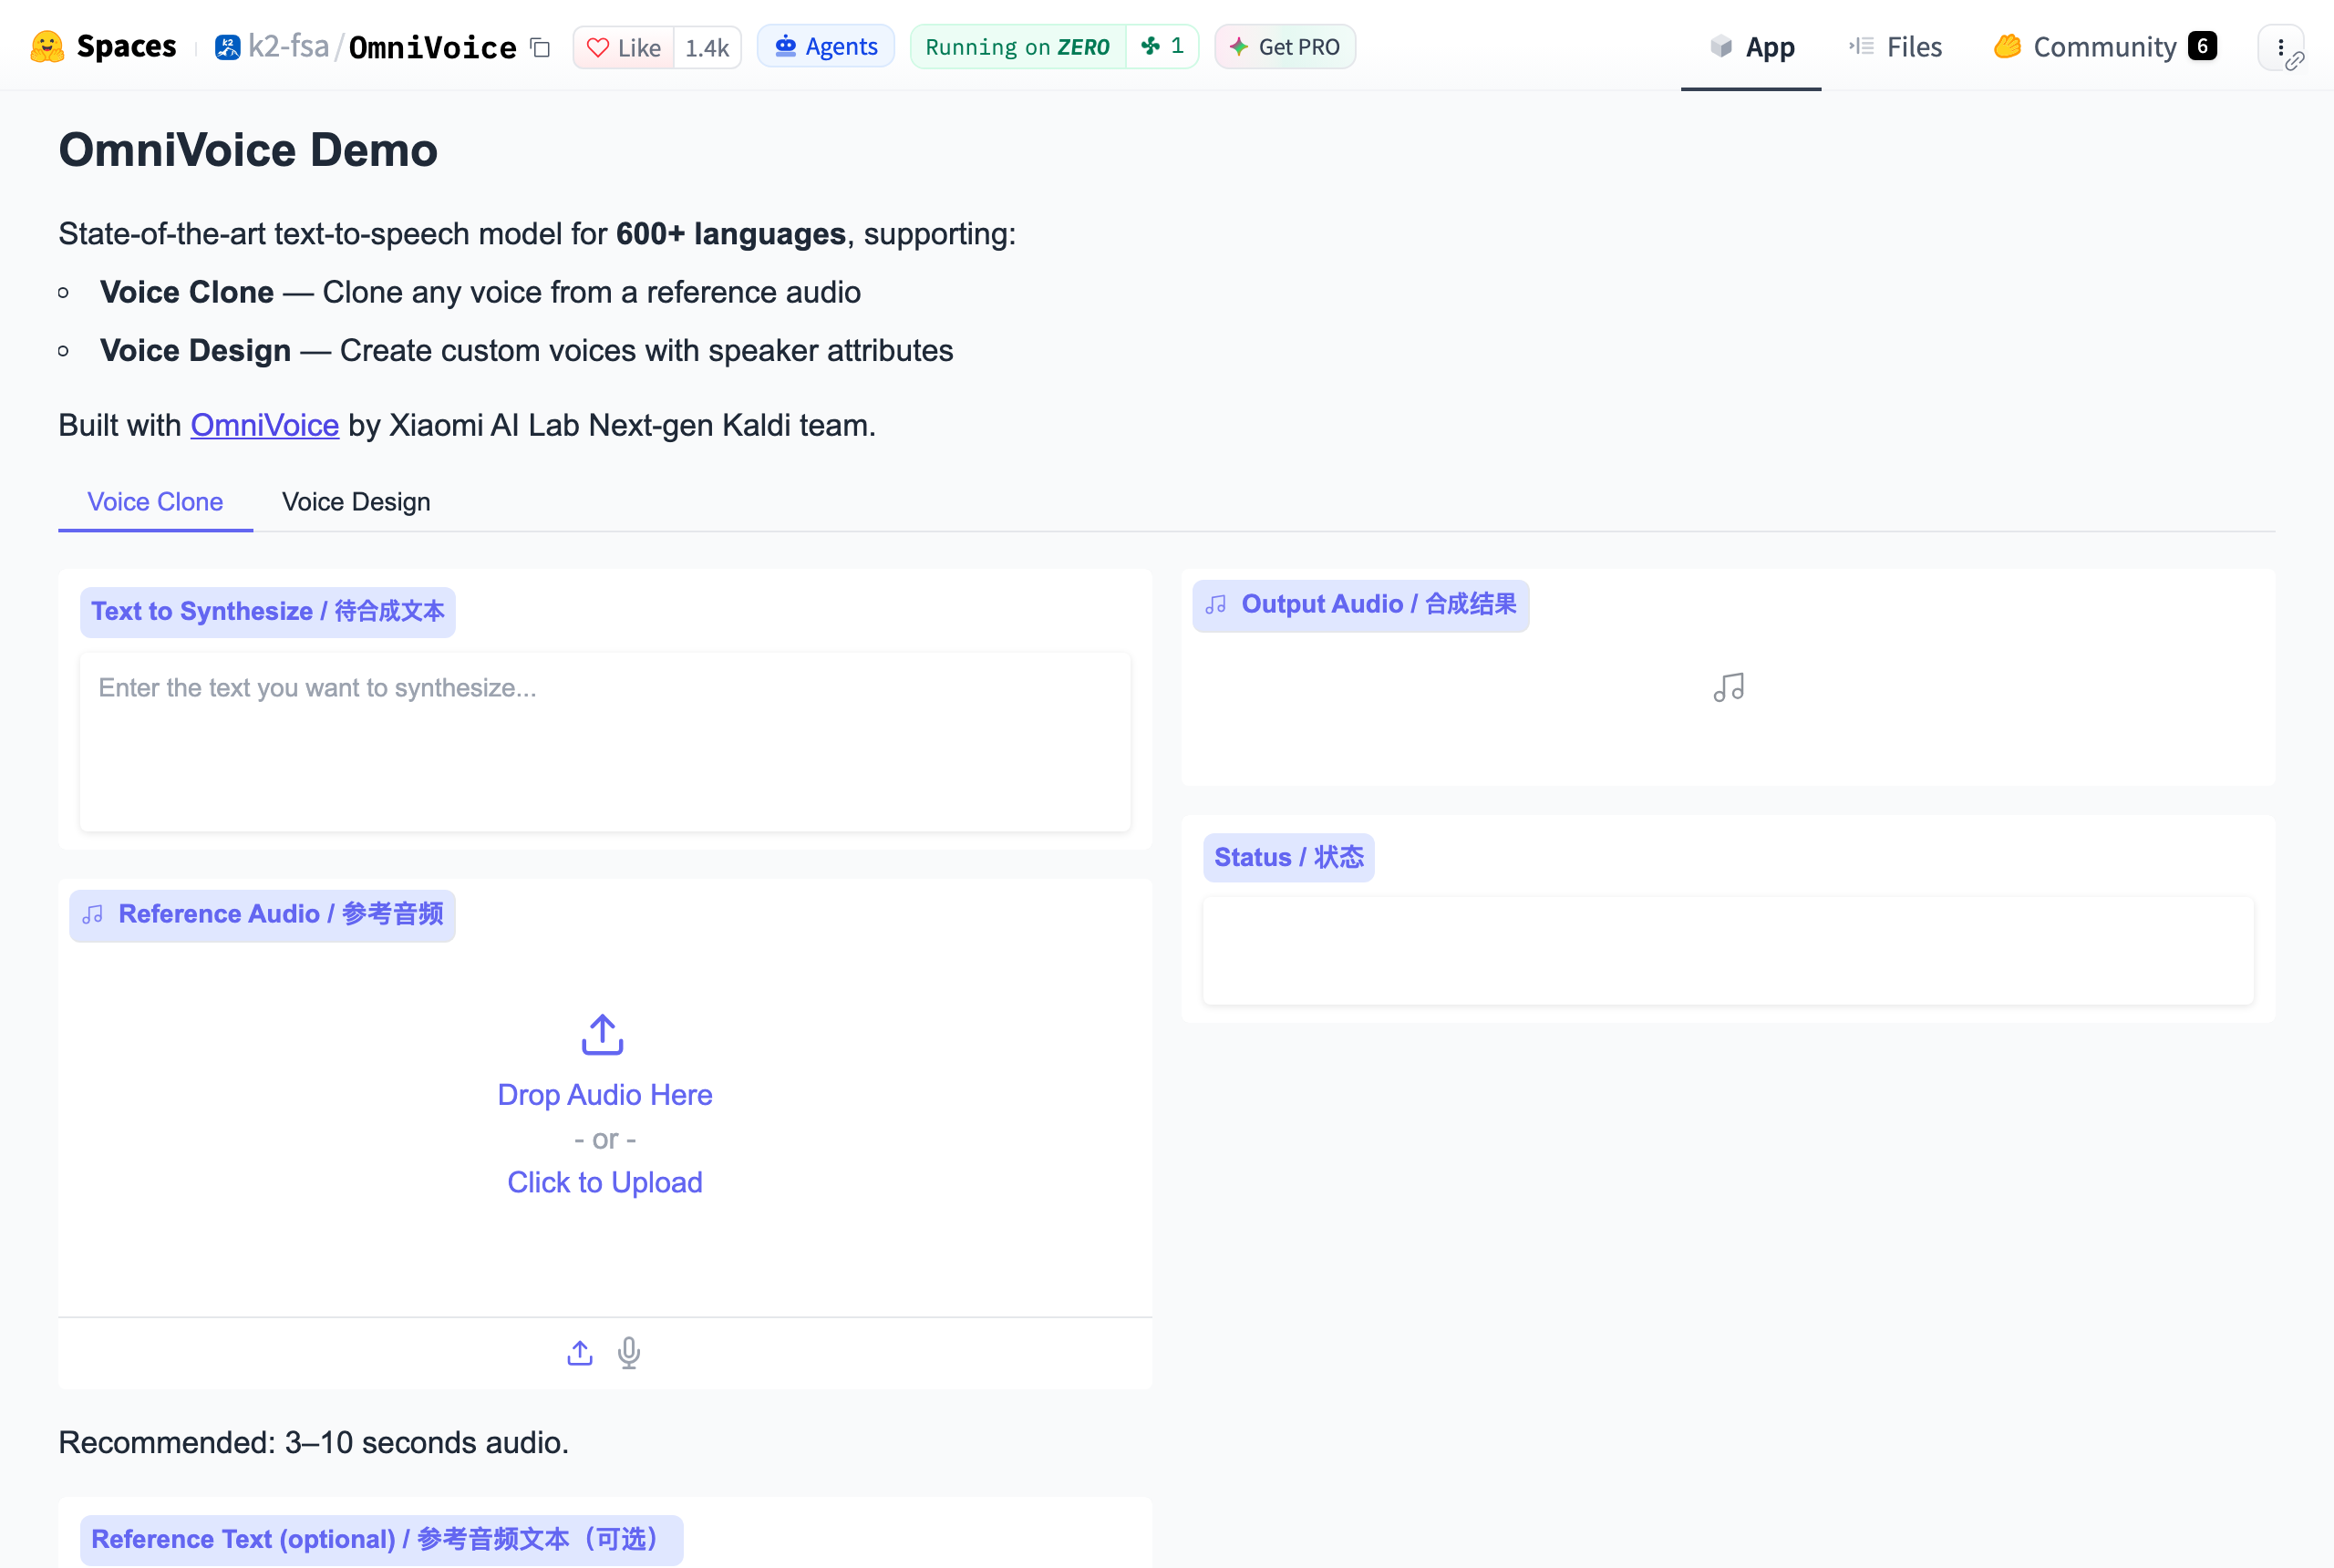This screenshot has height=1568, width=2334.
Task: Open the Community tab
Action: [x=2105, y=47]
